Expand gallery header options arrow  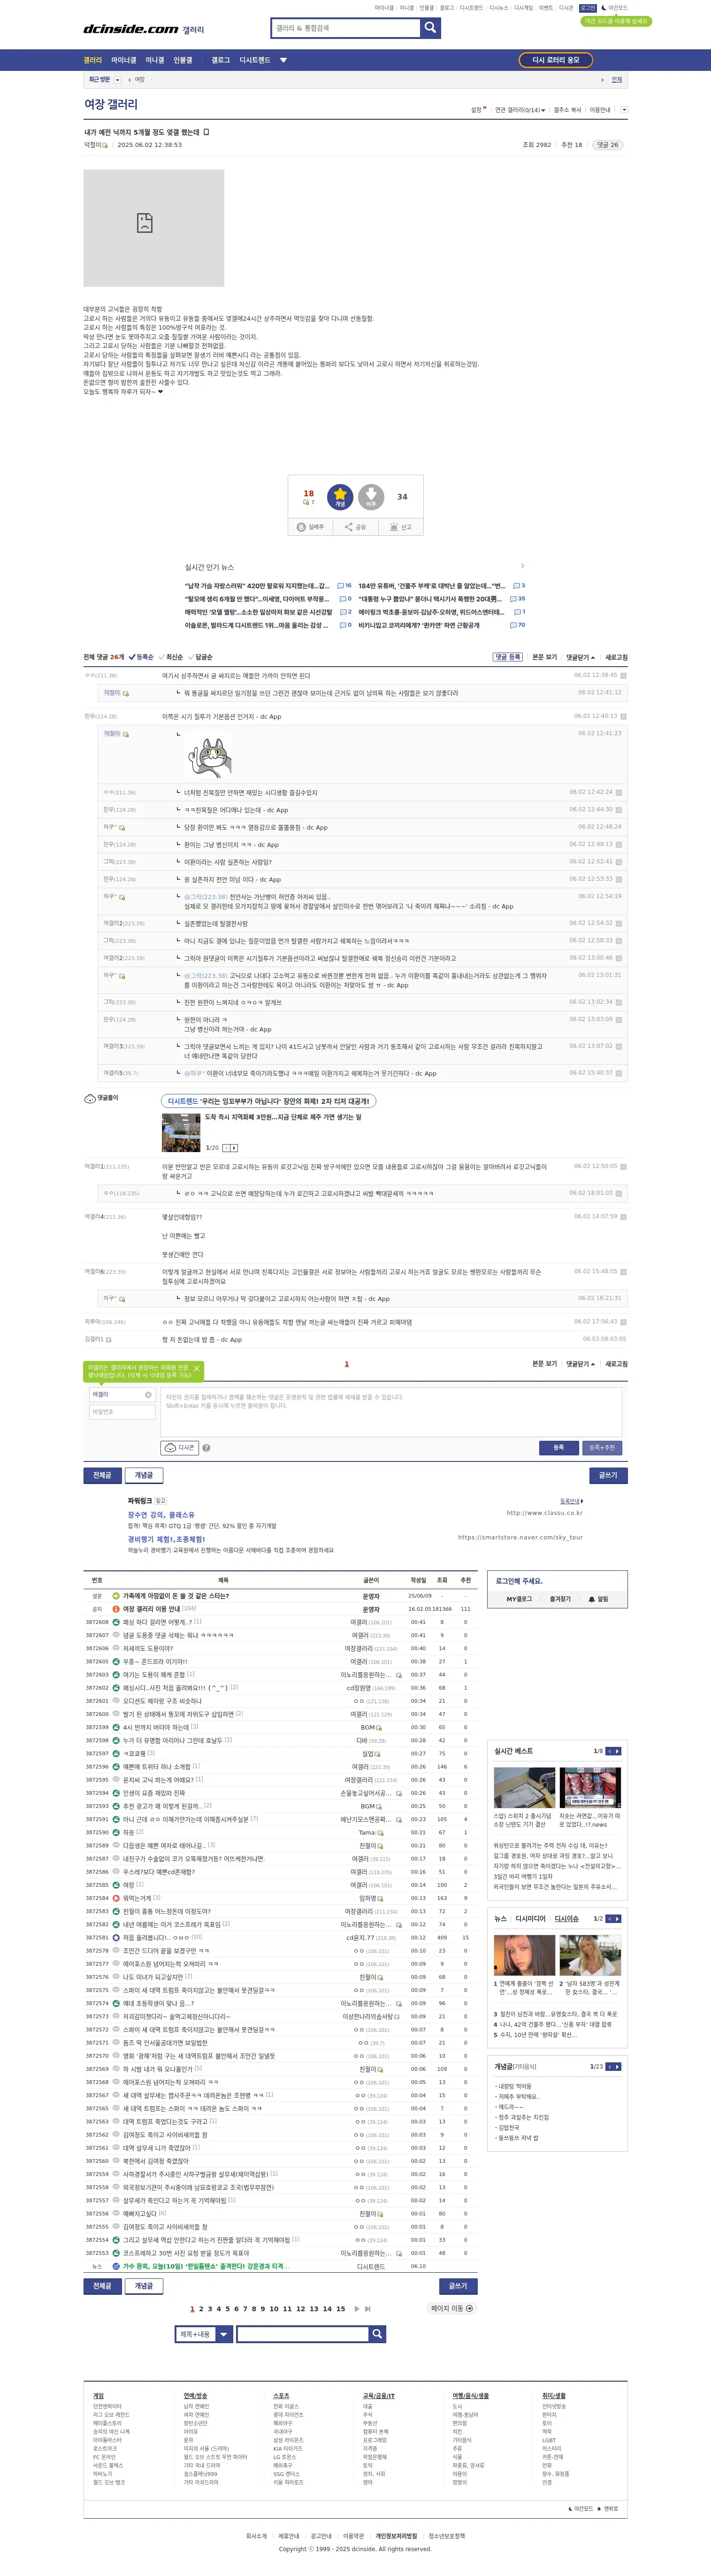click(x=624, y=110)
